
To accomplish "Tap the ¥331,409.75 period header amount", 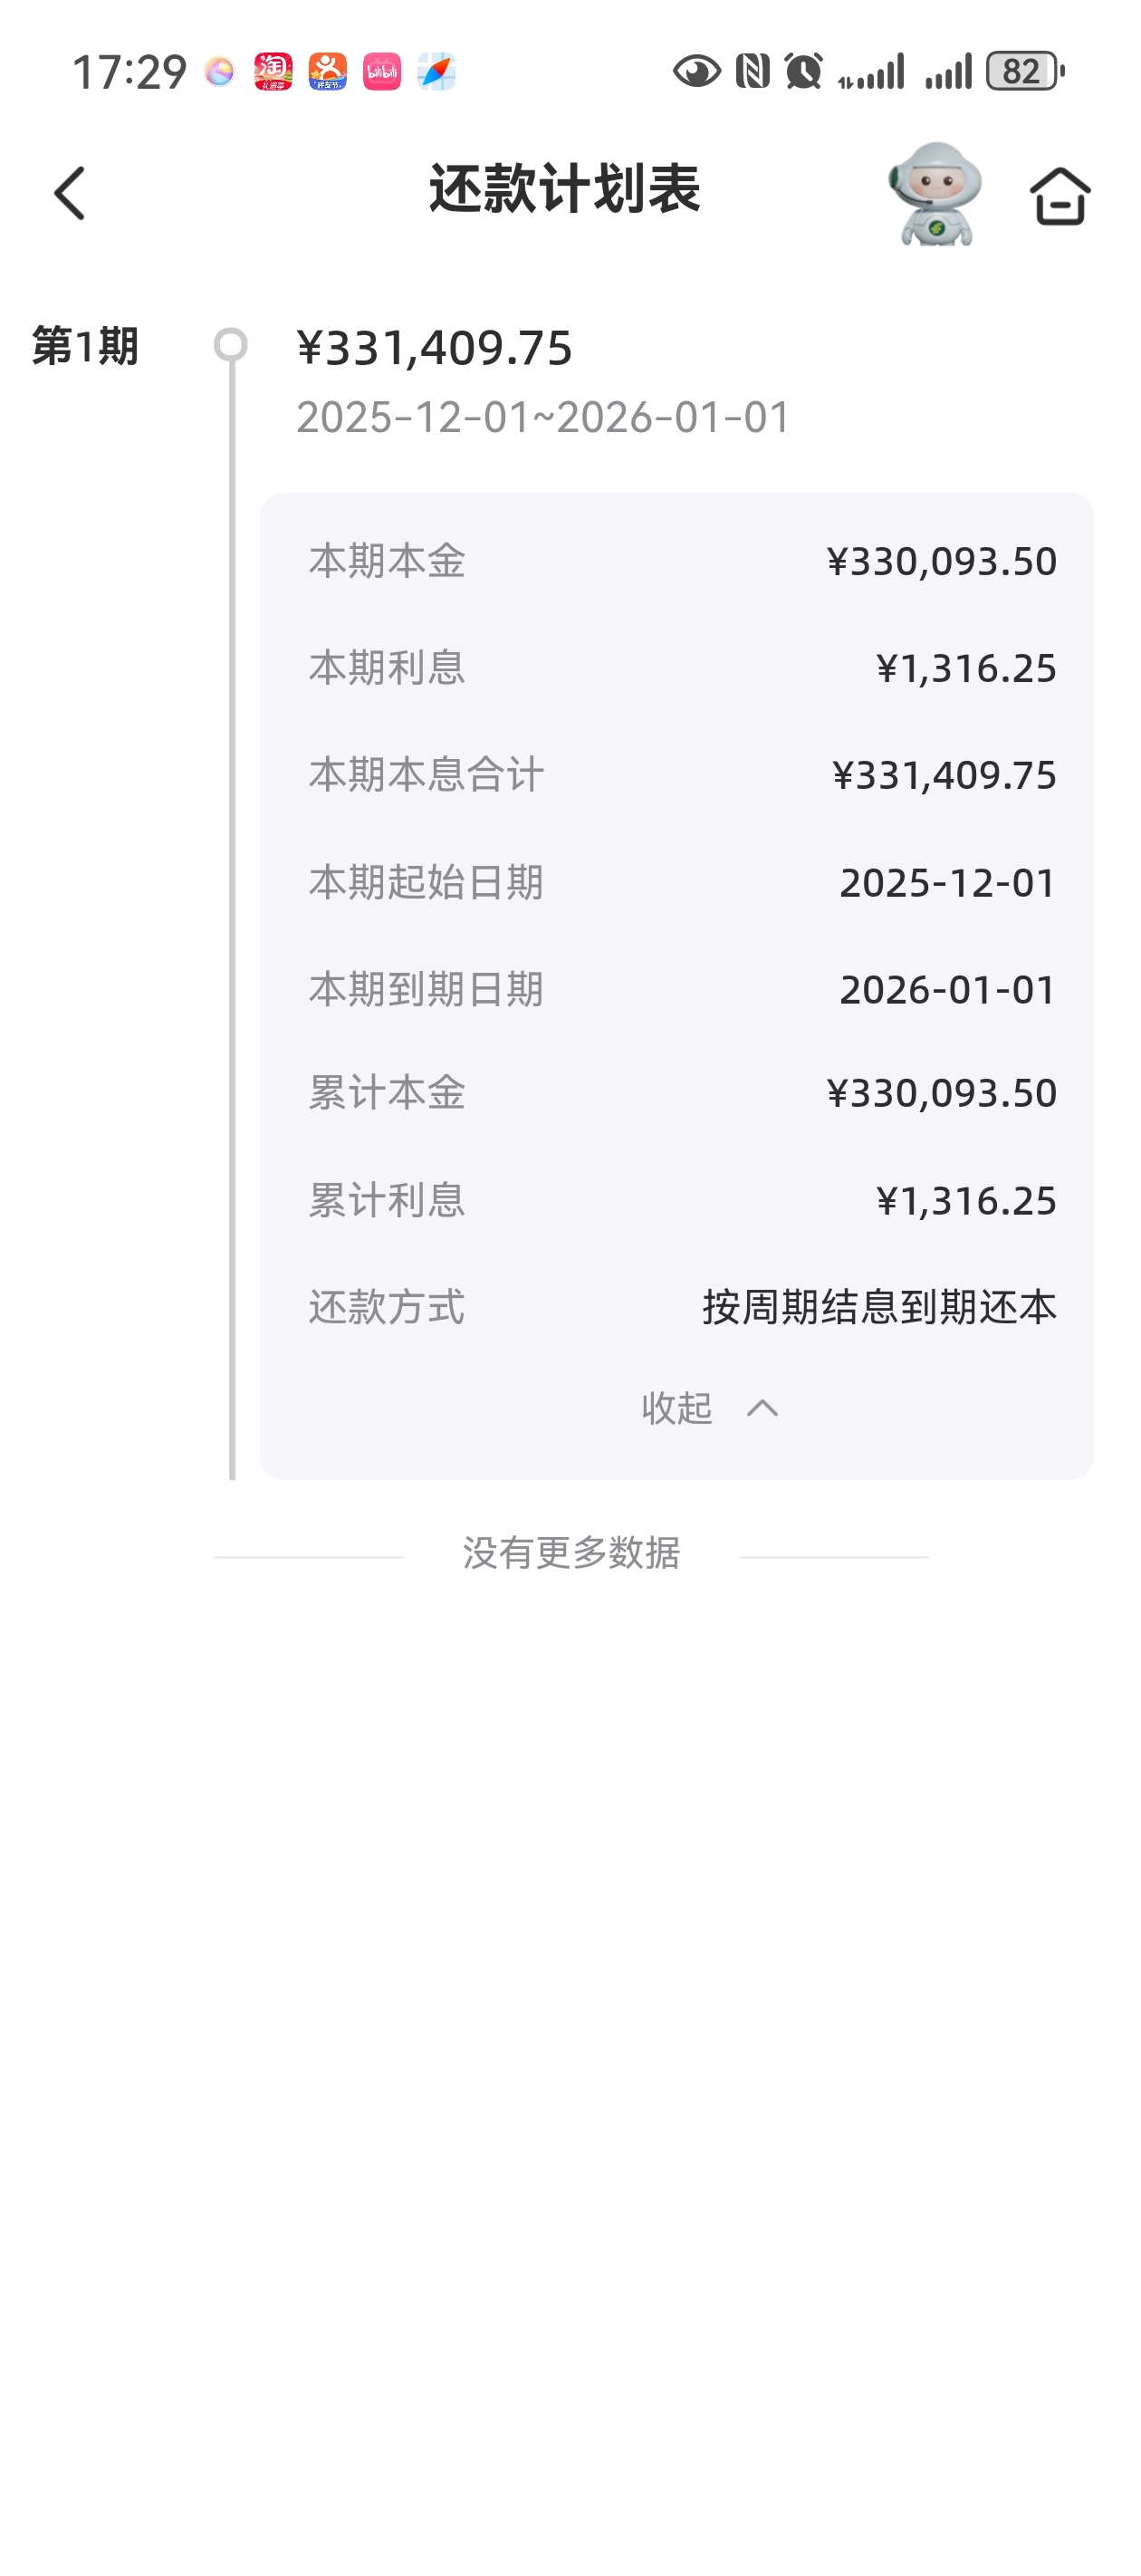I will (435, 348).
